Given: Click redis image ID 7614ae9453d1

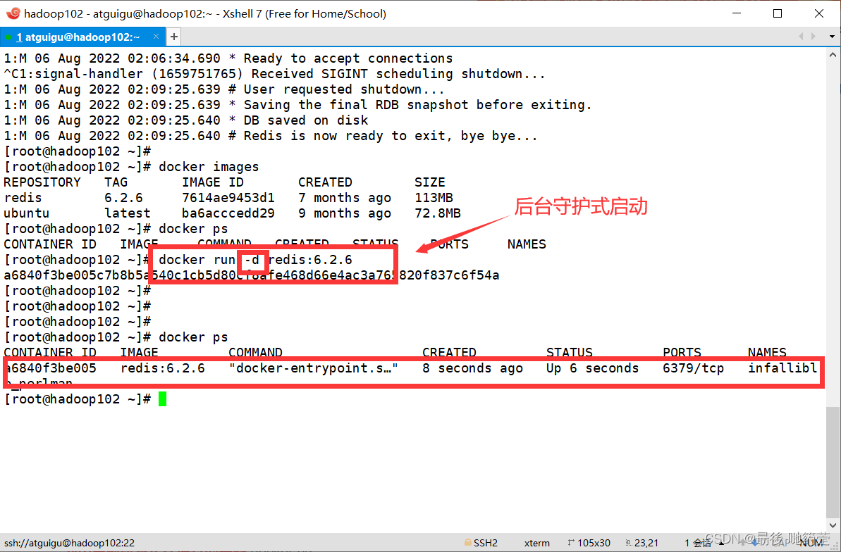Looking at the screenshot, I should click(x=228, y=198).
